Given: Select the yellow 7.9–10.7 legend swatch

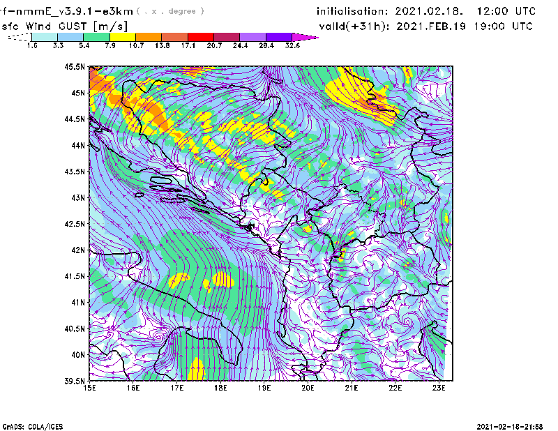Looking at the screenshot, I should coord(123,37).
